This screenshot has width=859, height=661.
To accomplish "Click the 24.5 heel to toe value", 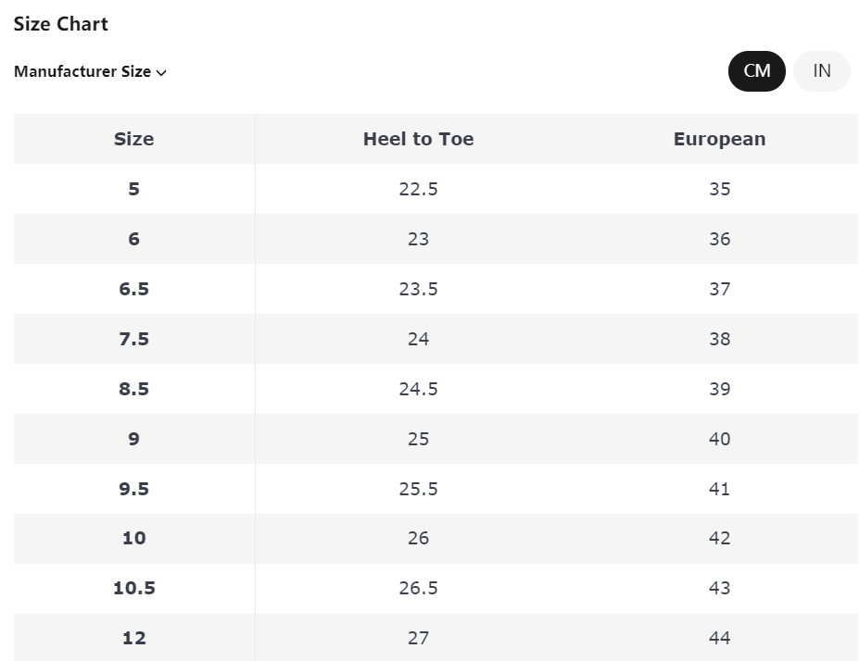I will (x=419, y=389).
